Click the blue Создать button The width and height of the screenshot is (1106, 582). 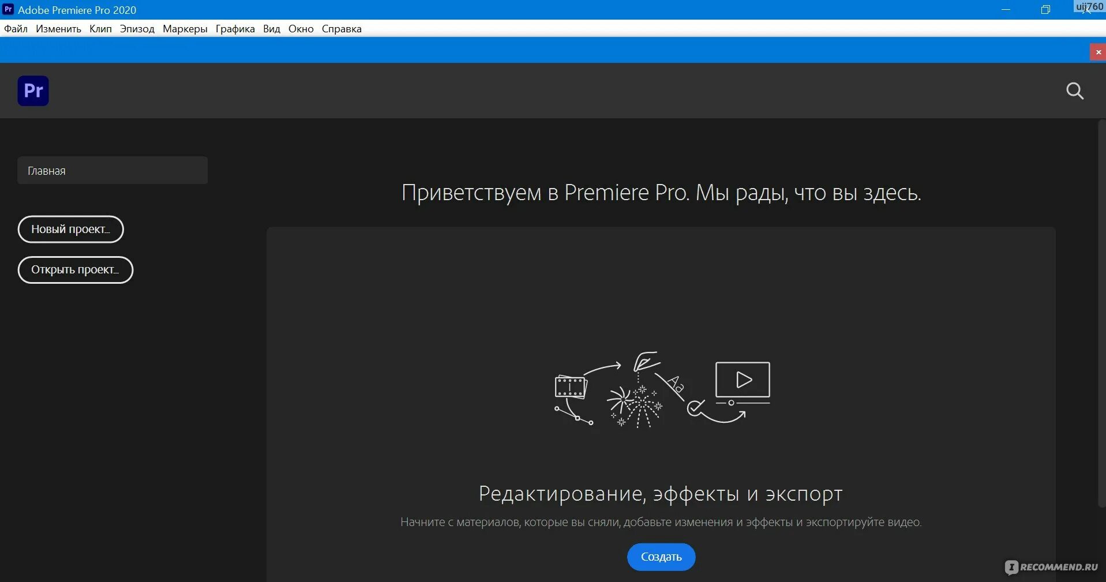tap(661, 557)
